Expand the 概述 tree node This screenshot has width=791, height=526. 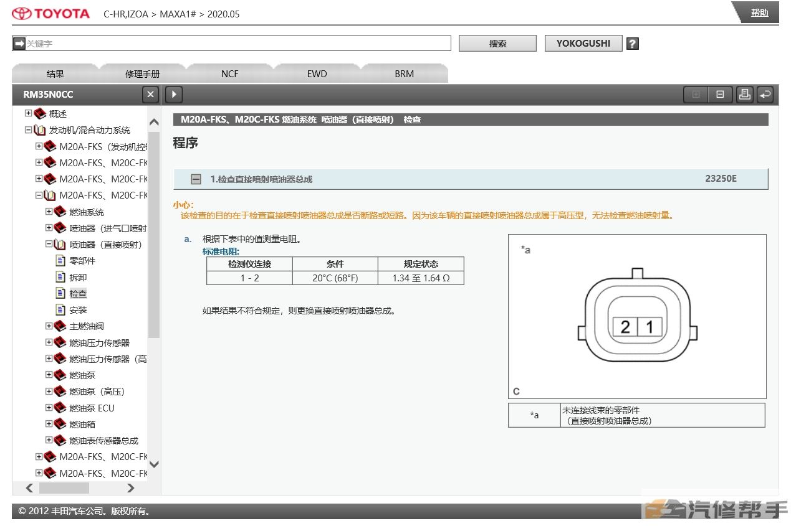28,113
